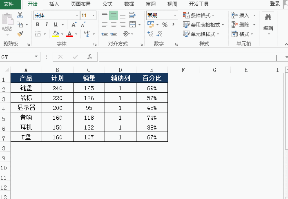This screenshot has height=199, width=288.
Task: Click 套用表格格式 button
Action: [x=203, y=25]
